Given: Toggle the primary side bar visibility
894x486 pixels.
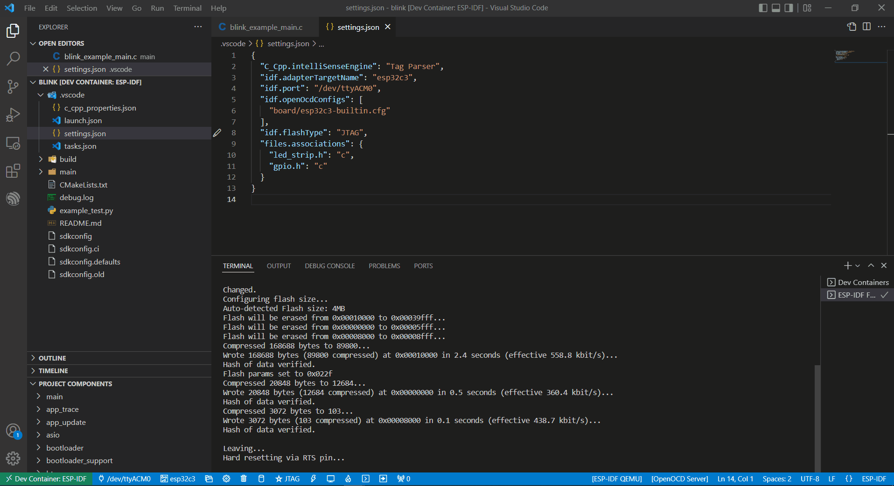Looking at the screenshot, I should coord(763,8).
